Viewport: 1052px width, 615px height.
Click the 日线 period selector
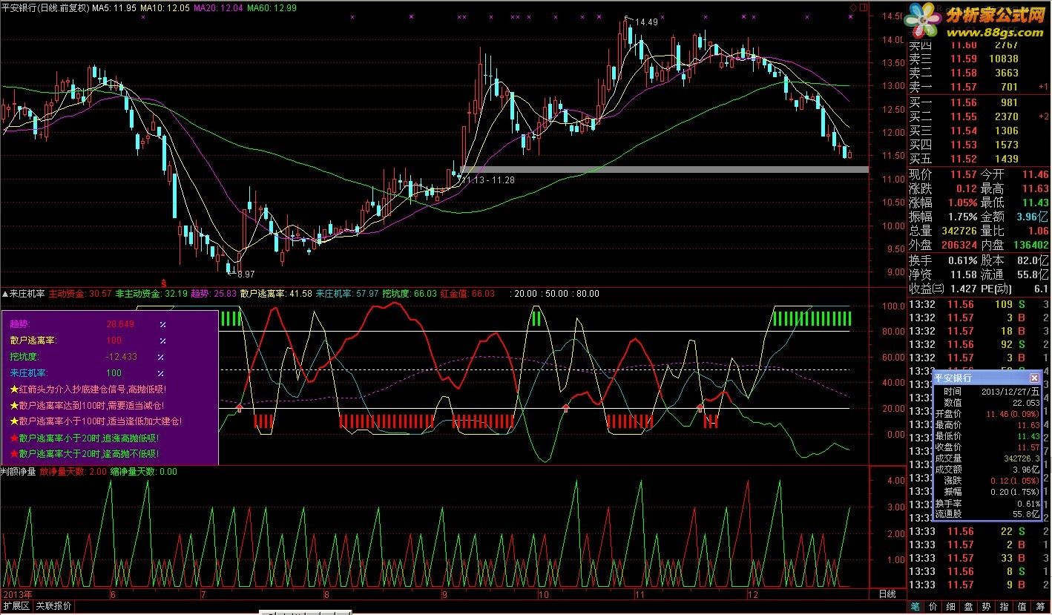coord(887,594)
